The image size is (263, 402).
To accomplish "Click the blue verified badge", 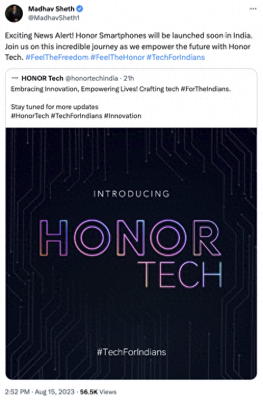I will click(x=80, y=9).
